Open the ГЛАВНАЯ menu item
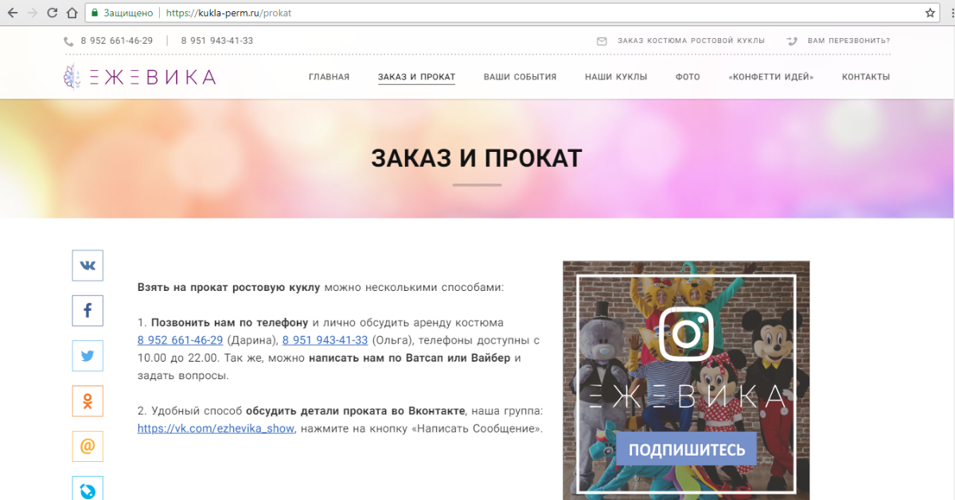The width and height of the screenshot is (955, 500). point(329,77)
